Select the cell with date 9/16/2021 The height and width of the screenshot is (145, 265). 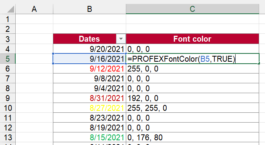point(89,59)
